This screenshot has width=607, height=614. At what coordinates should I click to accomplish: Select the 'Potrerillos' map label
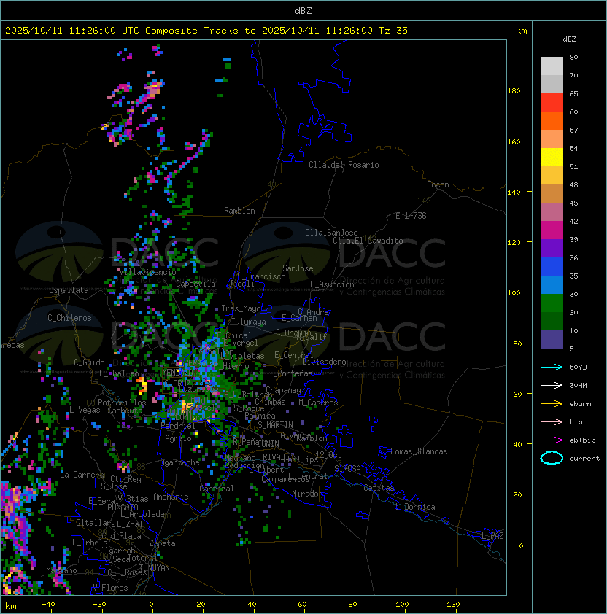(122, 403)
